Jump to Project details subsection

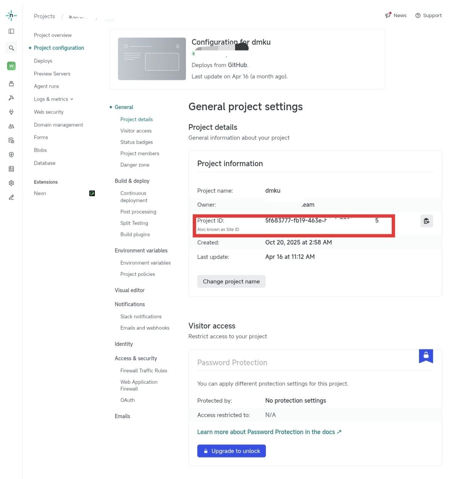tap(137, 120)
